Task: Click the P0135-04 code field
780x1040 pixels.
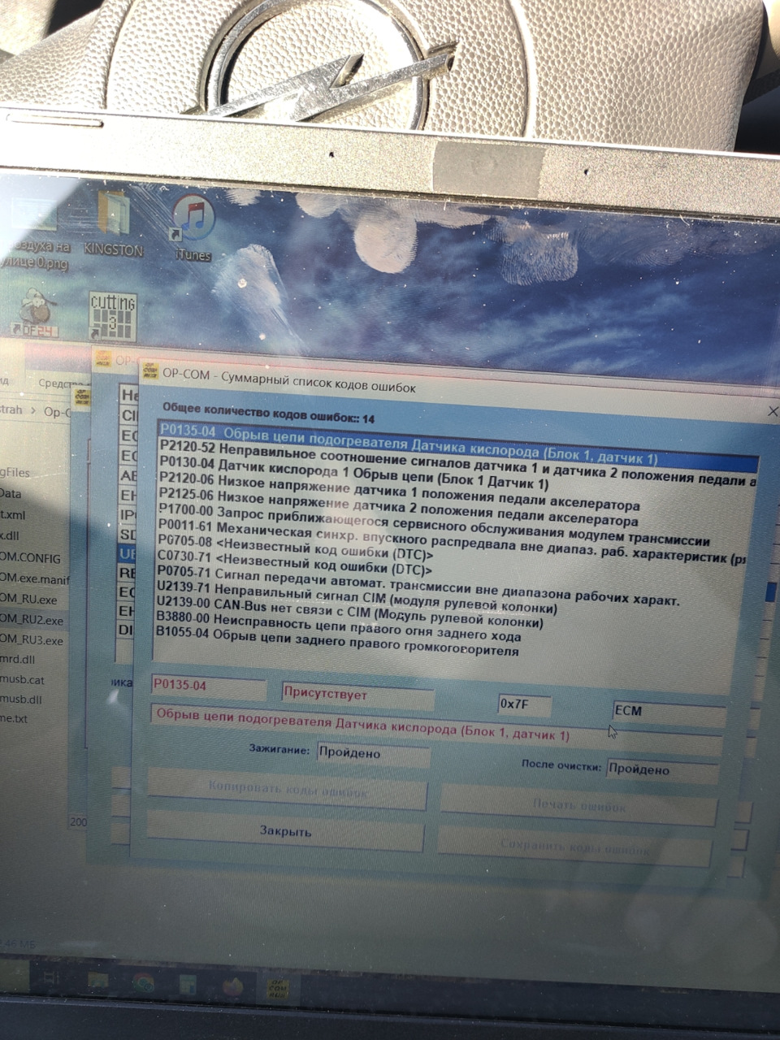Action: [209, 687]
